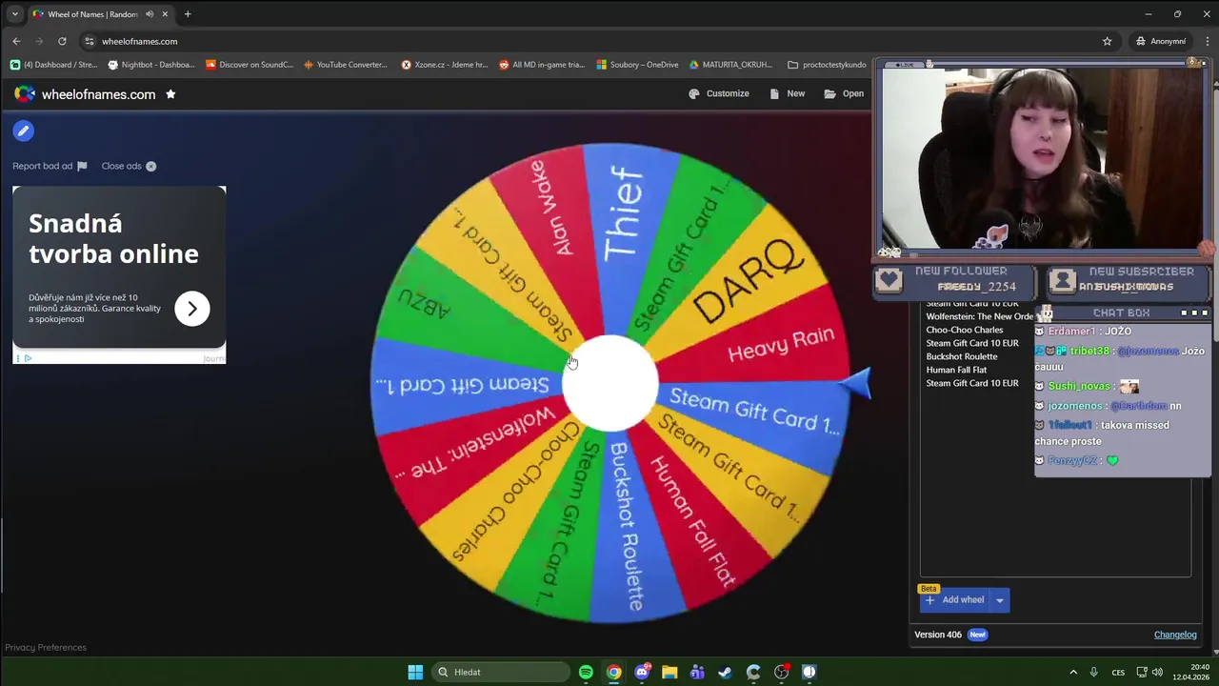Image resolution: width=1219 pixels, height=686 pixels.
Task: Click the star icon beside wheelofnames.com title
Action: pyautogui.click(x=170, y=94)
